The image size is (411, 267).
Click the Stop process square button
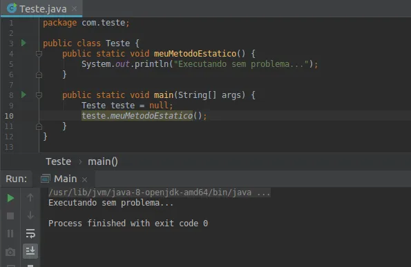point(10,216)
